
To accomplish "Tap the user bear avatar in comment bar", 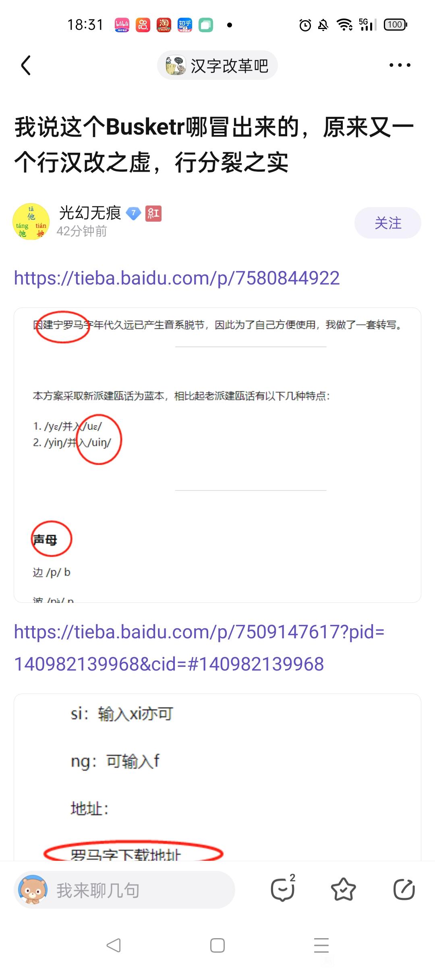I will pos(33,890).
